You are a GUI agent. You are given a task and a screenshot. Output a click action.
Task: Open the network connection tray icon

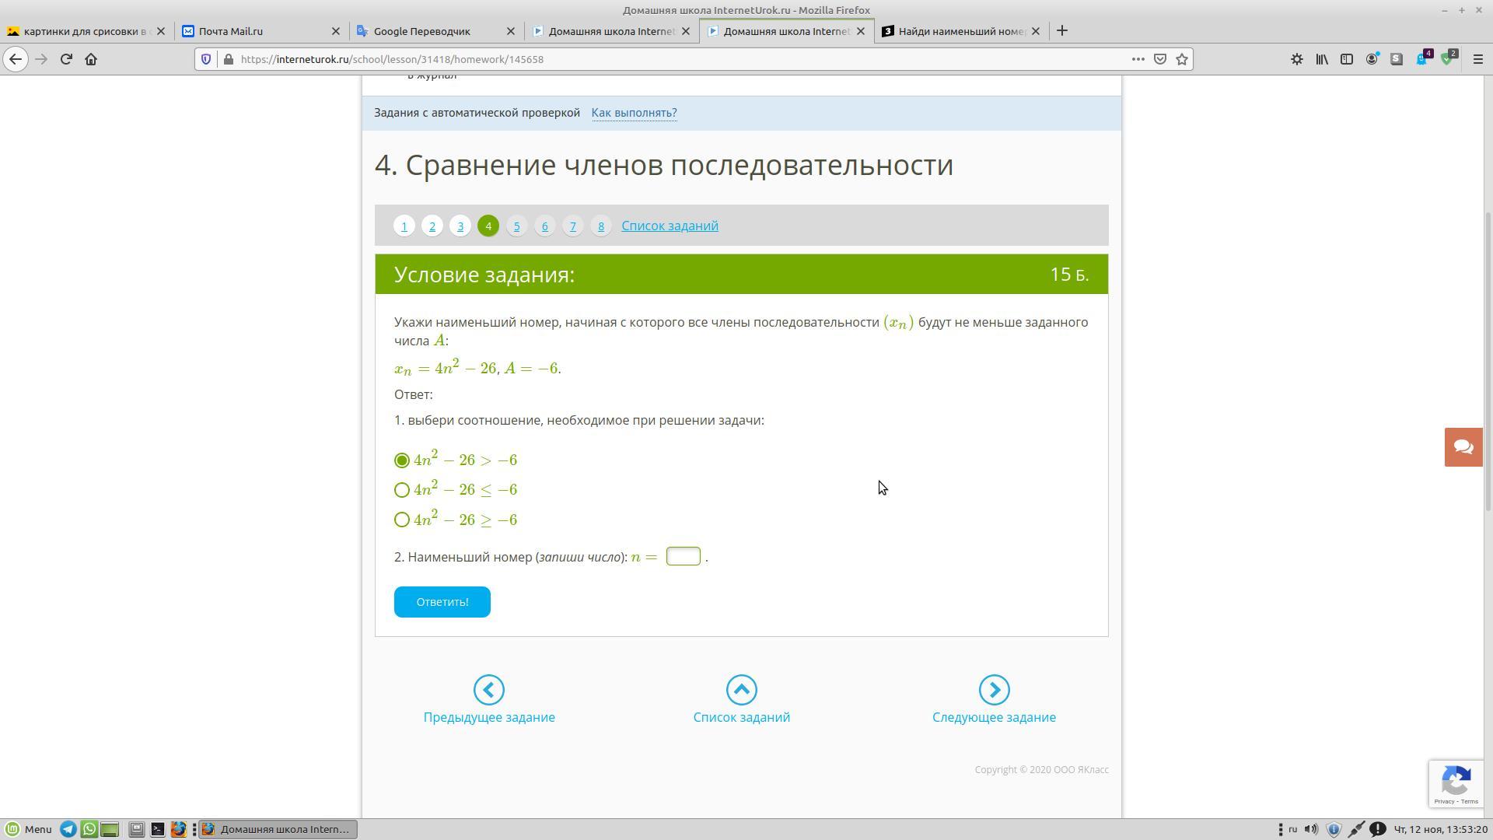(x=1355, y=829)
